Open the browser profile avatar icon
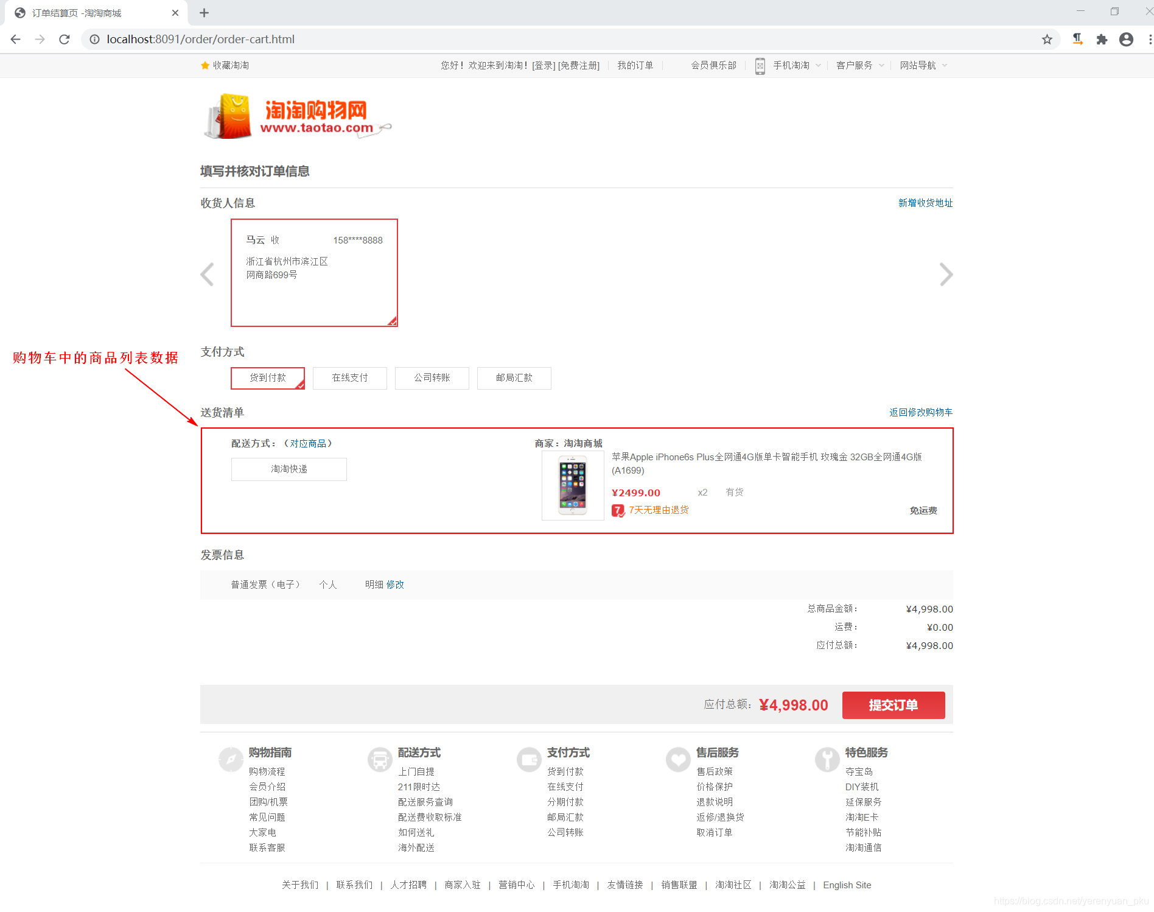This screenshot has width=1154, height=912. click(x=1126, y=39)
